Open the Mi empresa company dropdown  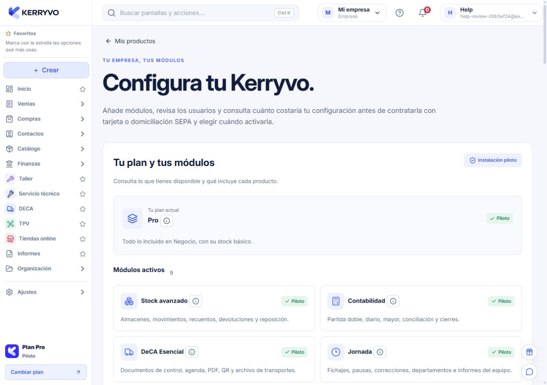coord(352,13)
